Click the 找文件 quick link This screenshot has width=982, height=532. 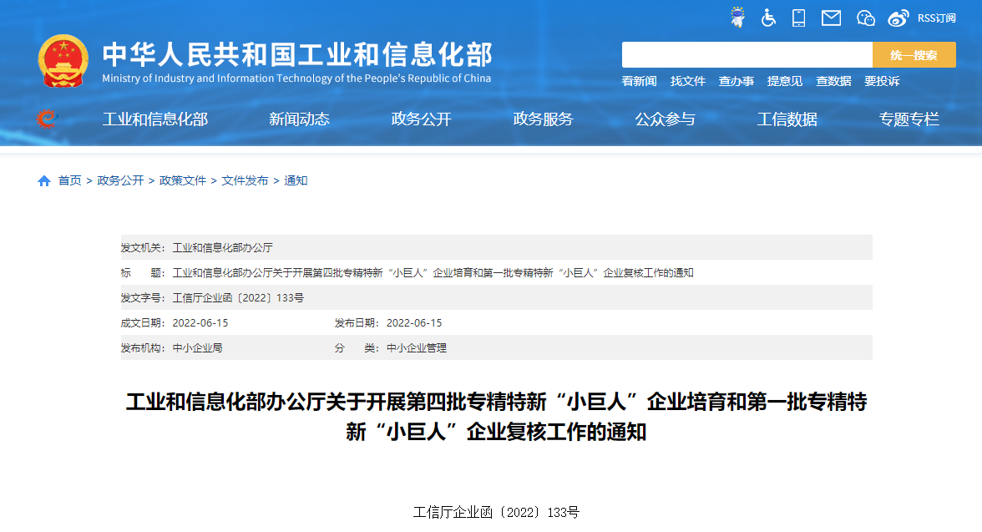pos(688,81)
